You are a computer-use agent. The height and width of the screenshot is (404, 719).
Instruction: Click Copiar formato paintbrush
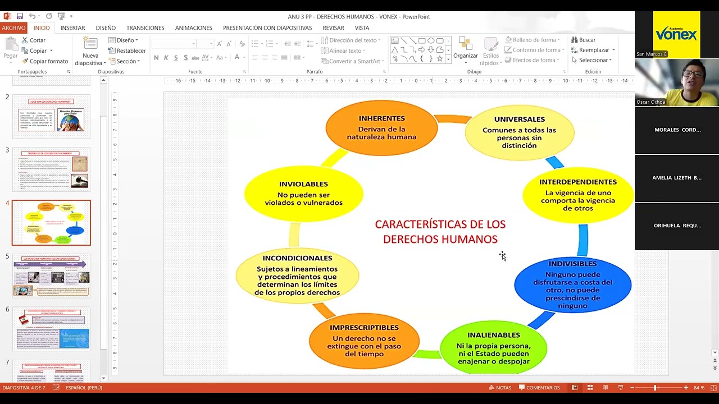(45, 61)
